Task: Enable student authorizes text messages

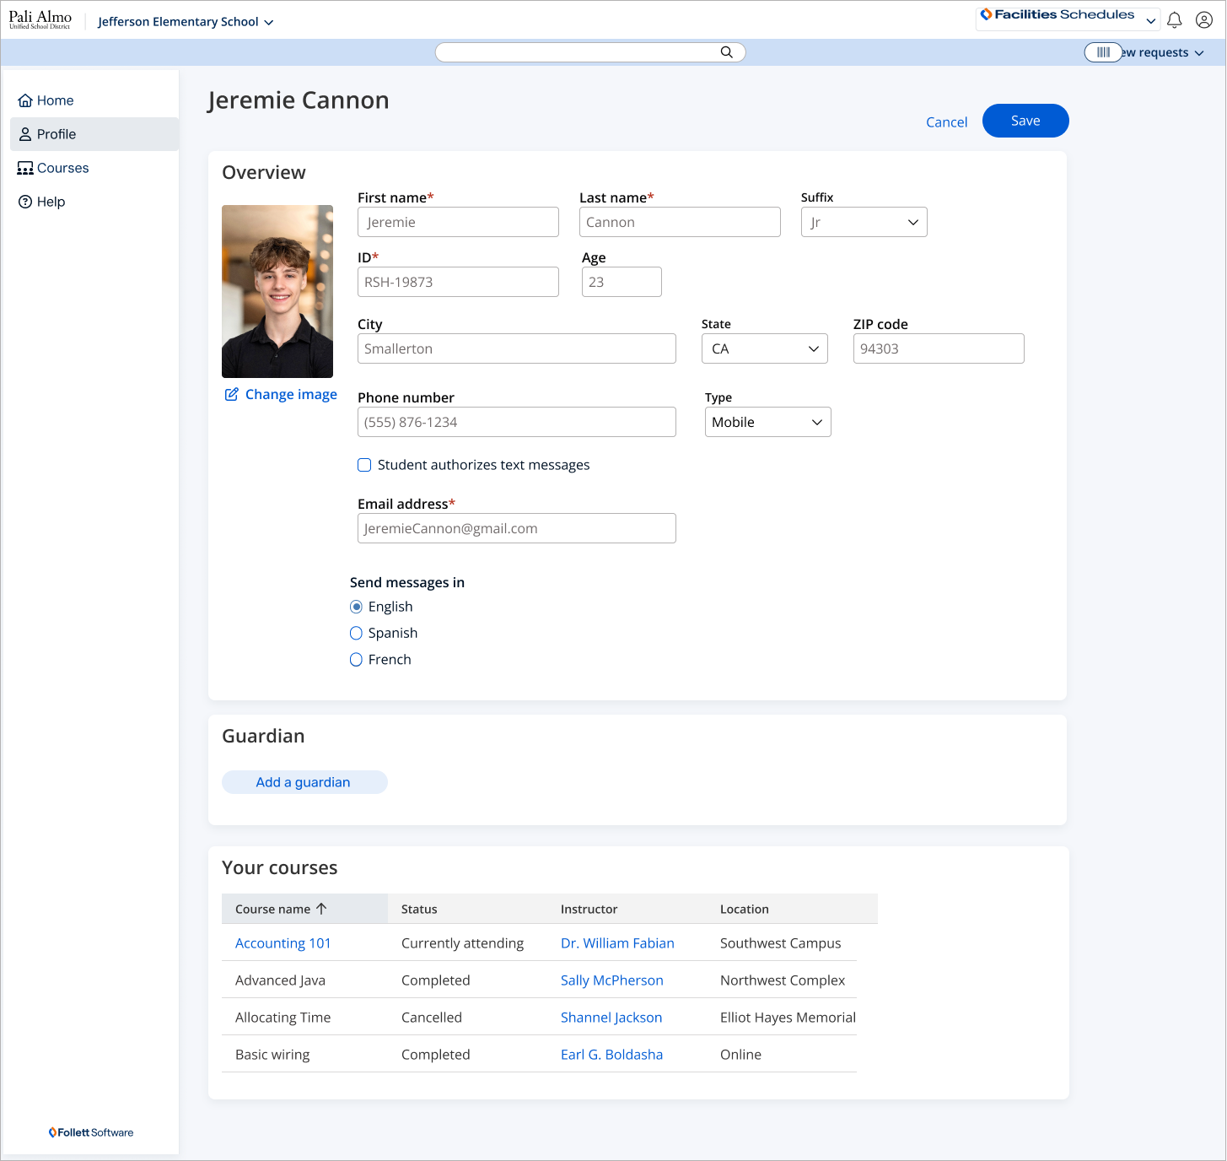Action: point(363,465)
